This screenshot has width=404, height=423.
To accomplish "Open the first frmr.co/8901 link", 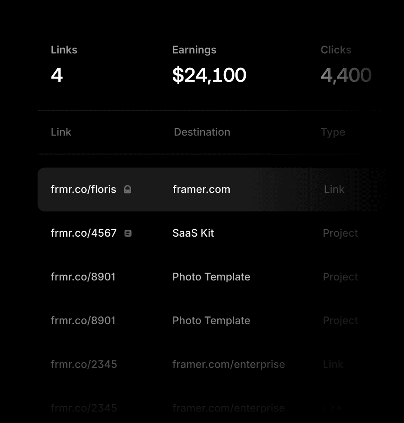I will point(83,277).
